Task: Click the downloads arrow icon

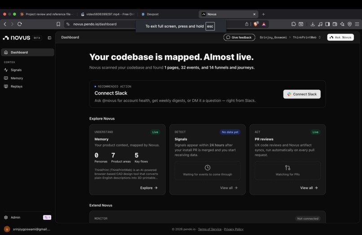Action: pyautogui.click(x=313, y=24)
